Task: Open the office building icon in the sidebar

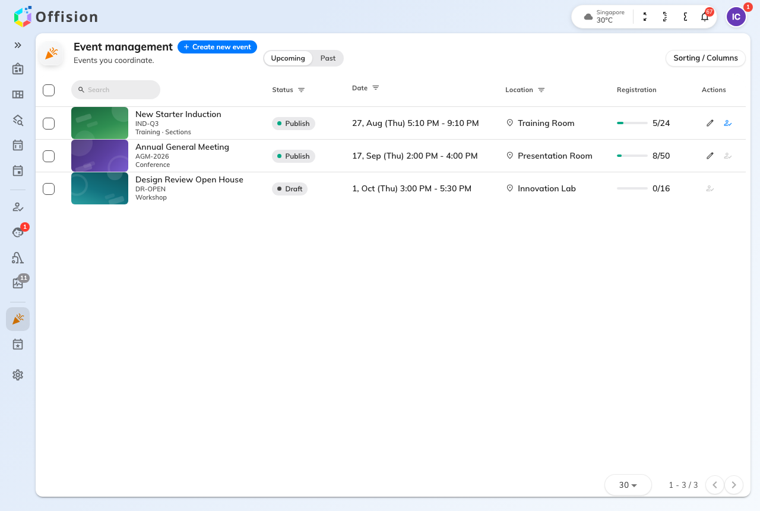Action: coord(18,69)
